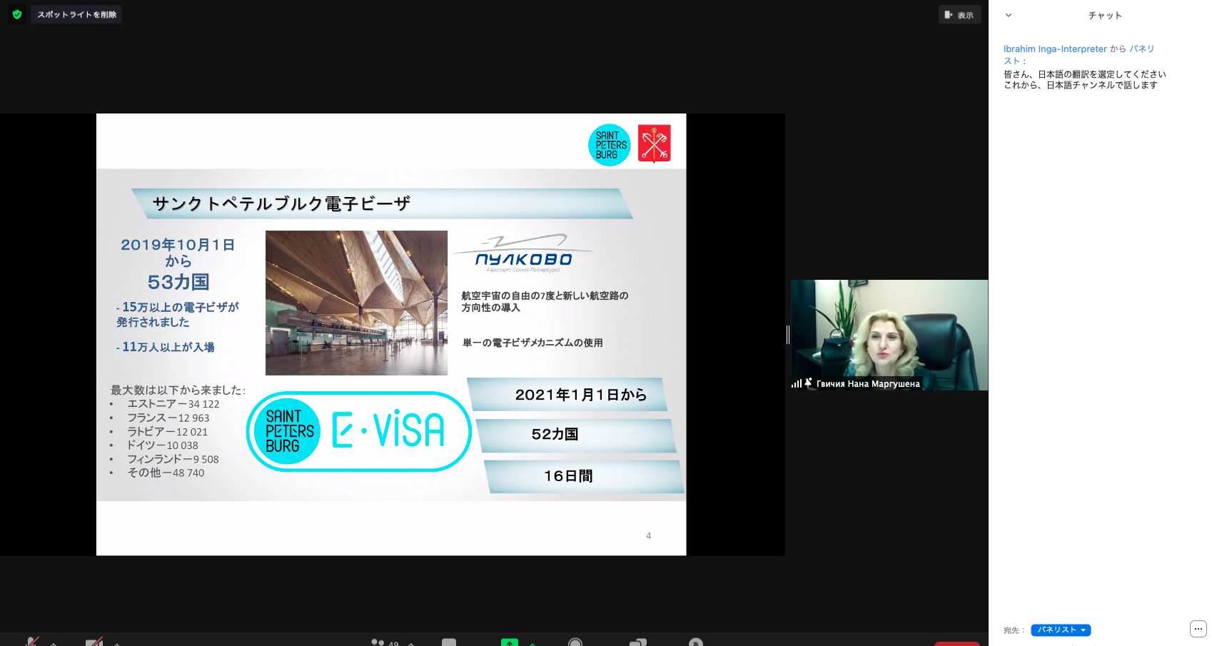
Task: Click スポットライトを削除 button
Action: pyautogui.click(x=76, y=14)
